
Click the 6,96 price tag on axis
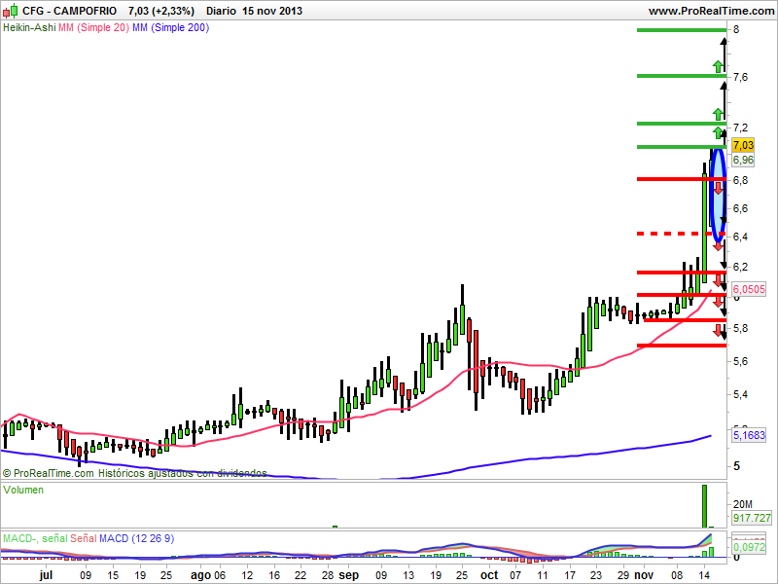coord(743,160)
